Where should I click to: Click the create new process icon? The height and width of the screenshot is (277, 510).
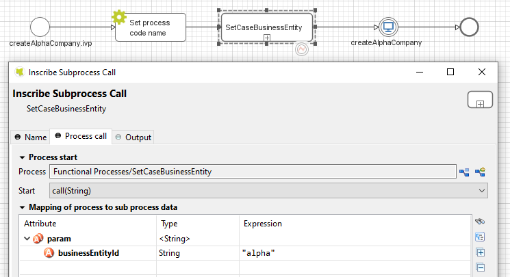pos(480,172)
